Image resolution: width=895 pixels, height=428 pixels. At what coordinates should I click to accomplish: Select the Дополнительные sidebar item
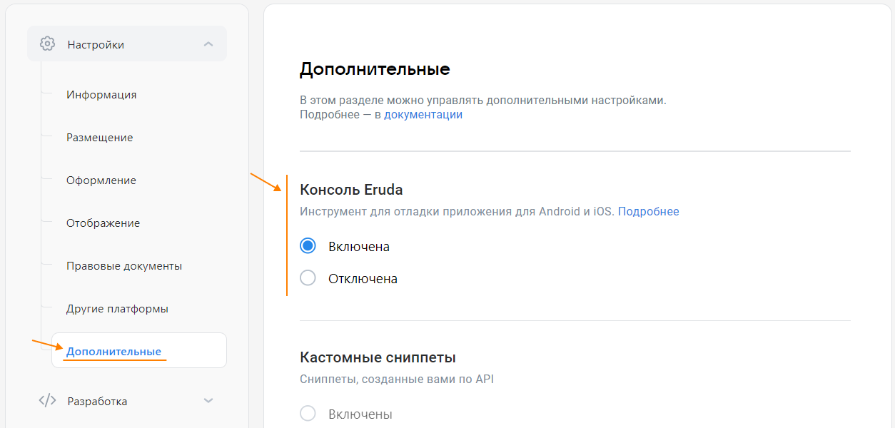[x=114, y=350]
